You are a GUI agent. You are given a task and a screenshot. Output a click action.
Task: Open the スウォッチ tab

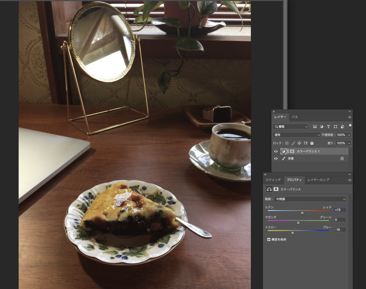(x=273, y=180)
